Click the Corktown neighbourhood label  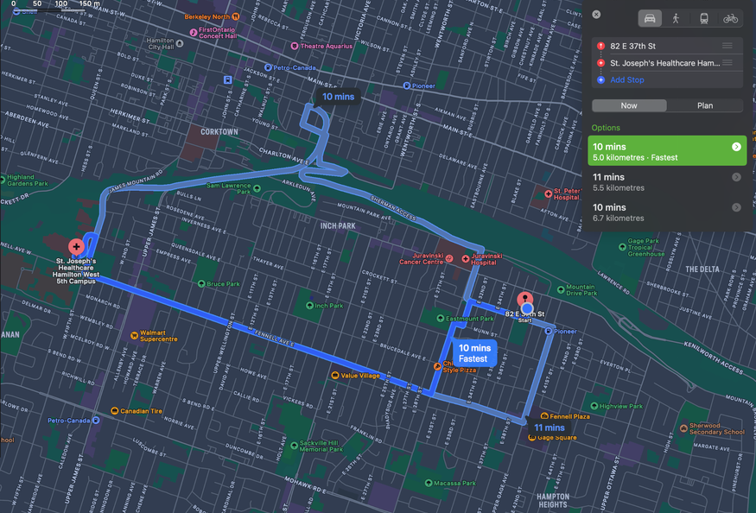tap(219, 132)
